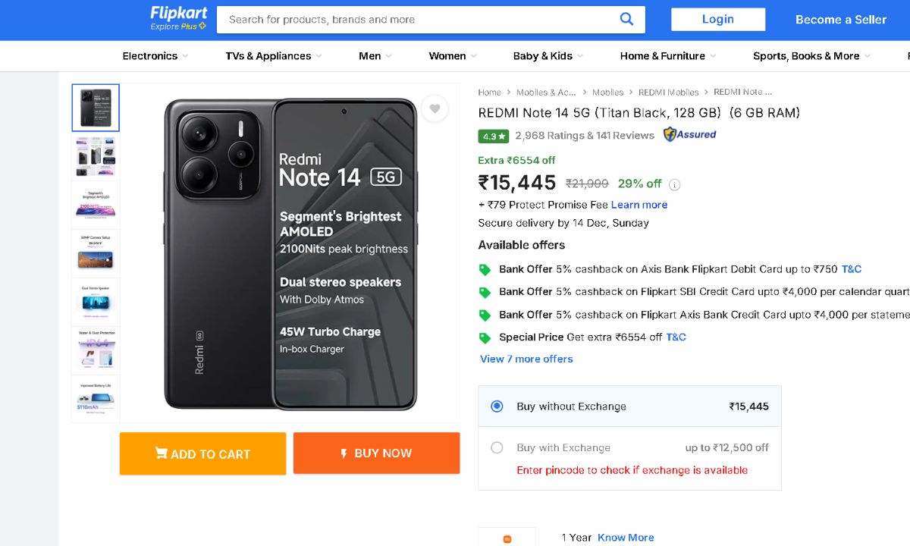Click the Special Price offer tag icon
This screenshot has height=546, width=910.
tap(485, 338)
